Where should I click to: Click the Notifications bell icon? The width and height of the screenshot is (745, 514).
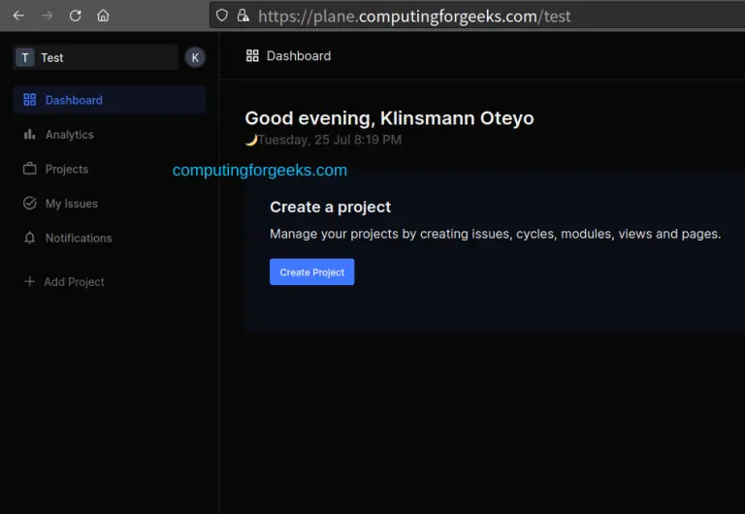(x=29, y=238)
